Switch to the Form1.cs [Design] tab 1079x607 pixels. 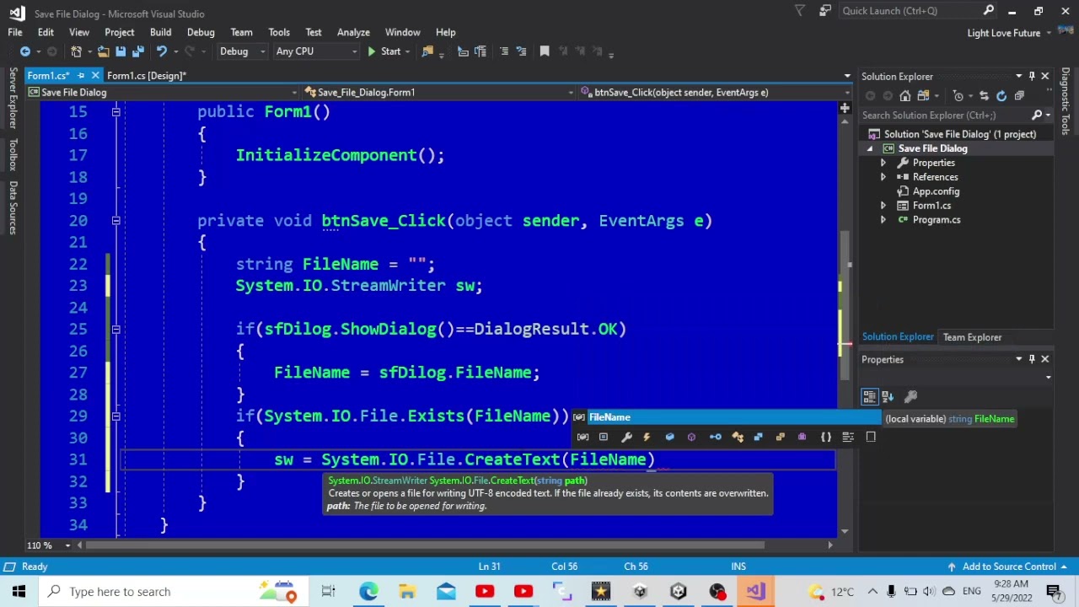147,76
